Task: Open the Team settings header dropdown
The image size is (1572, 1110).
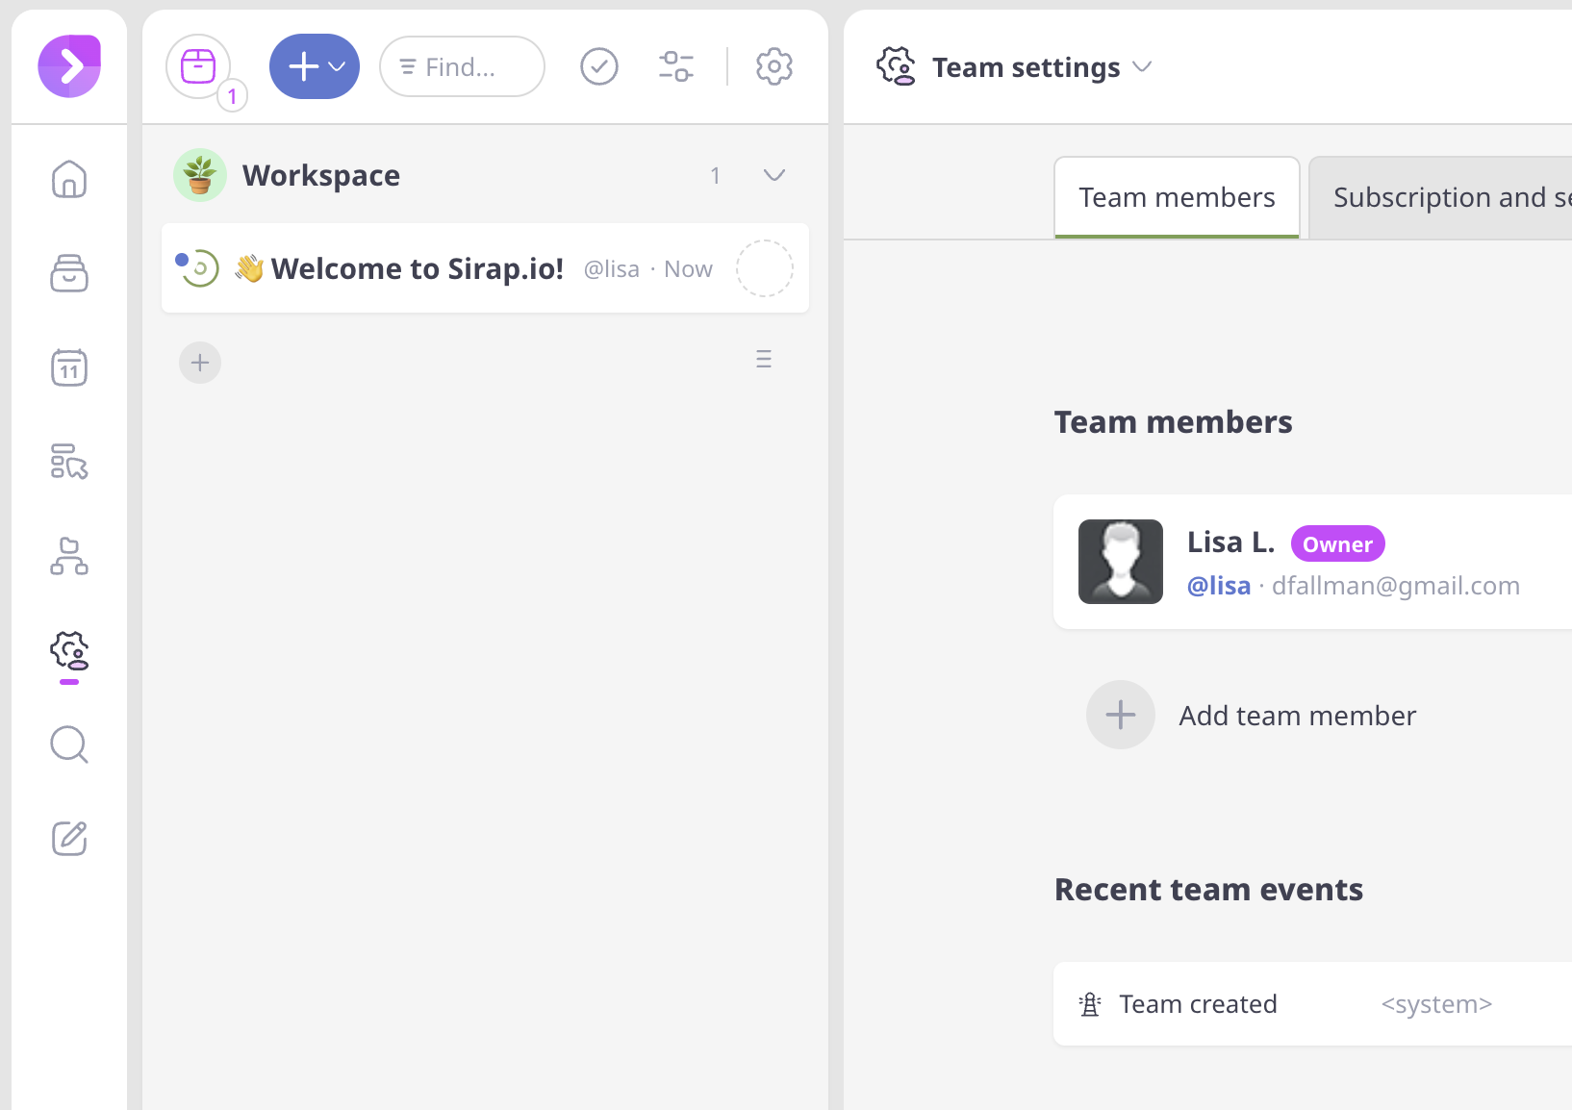Action: click(1143, 67)
